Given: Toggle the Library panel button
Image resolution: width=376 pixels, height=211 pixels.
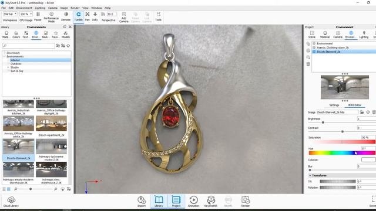Looking at the screenshot, I should coord(159,202).
